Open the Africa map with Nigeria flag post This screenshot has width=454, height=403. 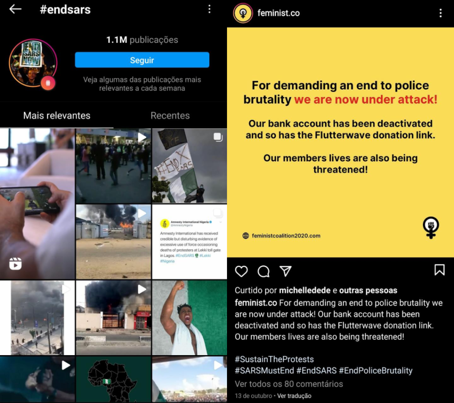pos(113,379)
